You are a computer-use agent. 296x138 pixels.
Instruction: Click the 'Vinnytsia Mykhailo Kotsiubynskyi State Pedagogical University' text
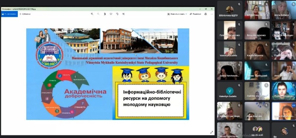[x=132, y=62]
